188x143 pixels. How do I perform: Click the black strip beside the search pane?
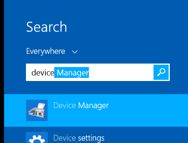click(2, 71)
